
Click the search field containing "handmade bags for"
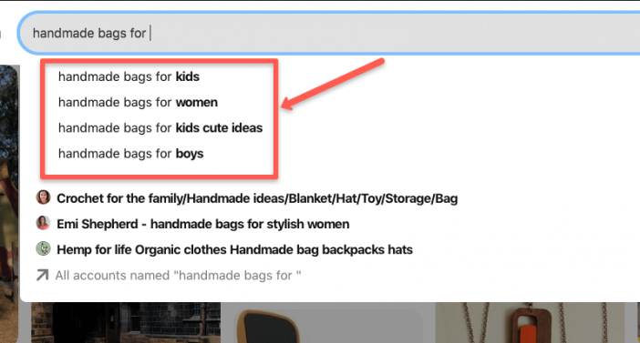tap(329, 33)
